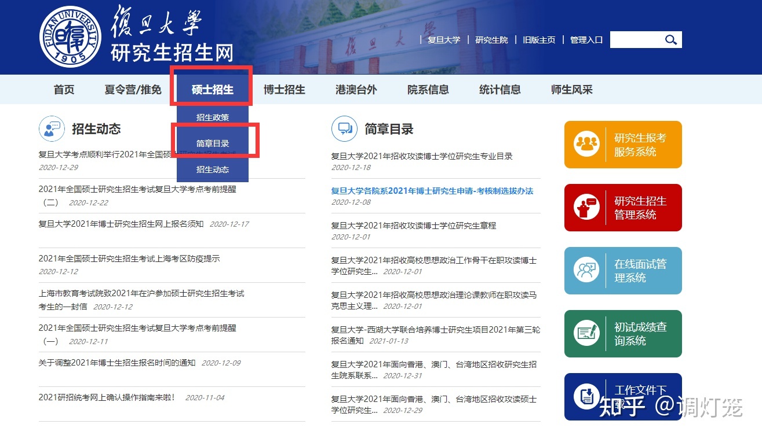762x439 pixels.
Task: Click the 招生动态 section icon
Action: tap(52, 128)
